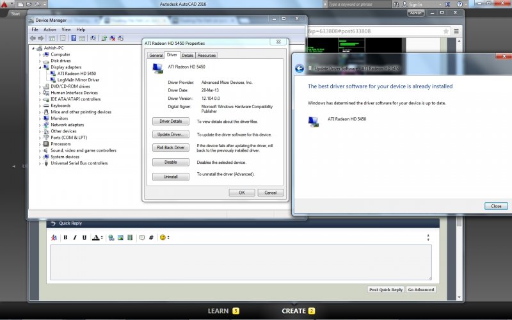Click the AutoCAD keyword search field
This screenshot has height=320, width=512.
(x=358, y=4)
